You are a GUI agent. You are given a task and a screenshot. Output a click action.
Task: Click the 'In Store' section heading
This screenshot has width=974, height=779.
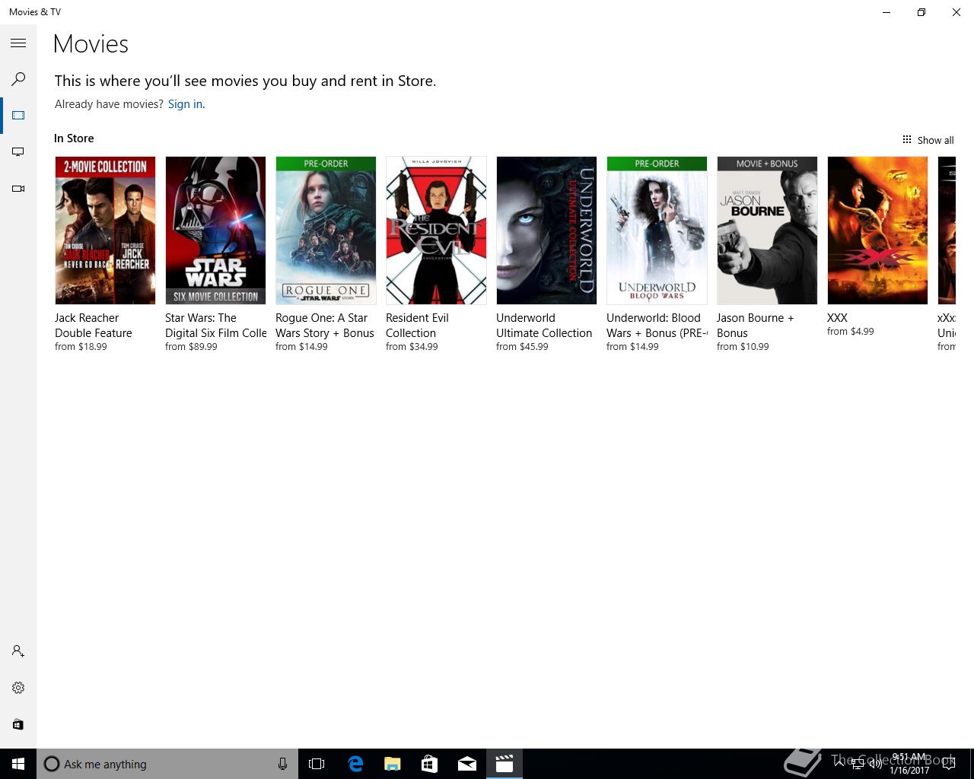(74, 138)
